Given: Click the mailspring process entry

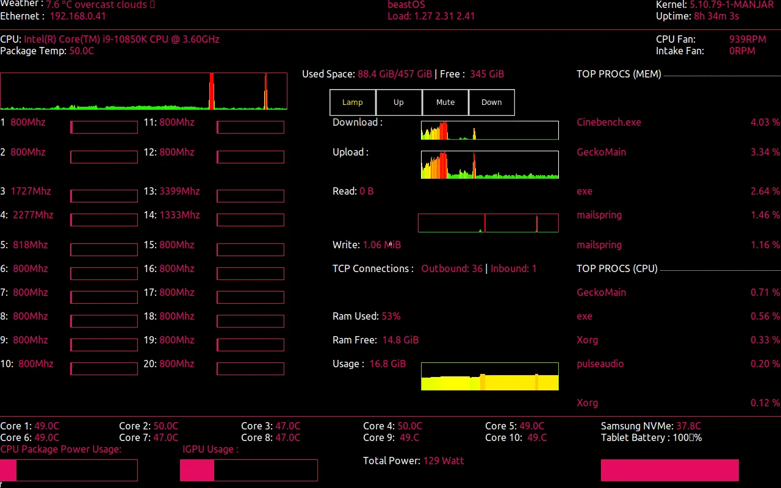Looking at the screenshot, I should click(599, 215).
